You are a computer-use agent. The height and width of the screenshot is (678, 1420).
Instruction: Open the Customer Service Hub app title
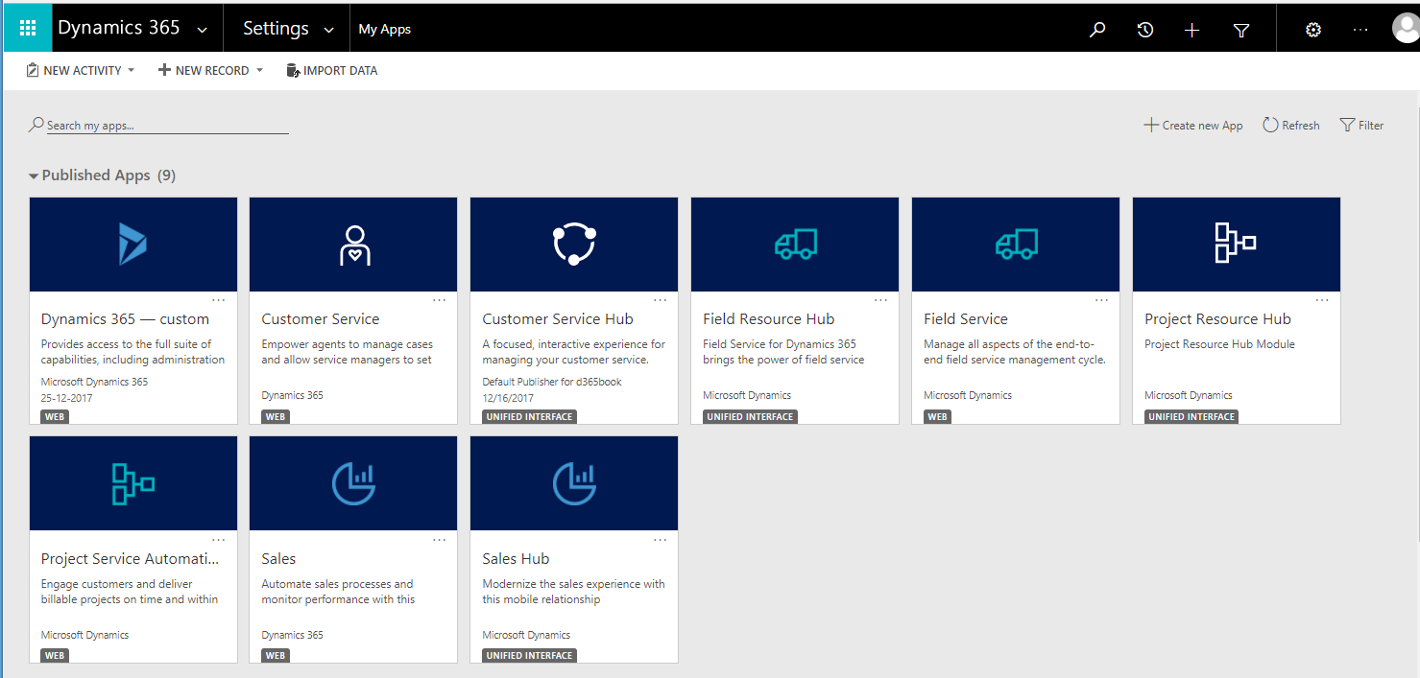[x=558, y=319]
